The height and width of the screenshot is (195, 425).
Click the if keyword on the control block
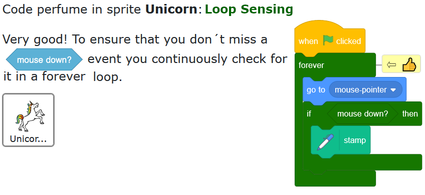pos(309,113)
